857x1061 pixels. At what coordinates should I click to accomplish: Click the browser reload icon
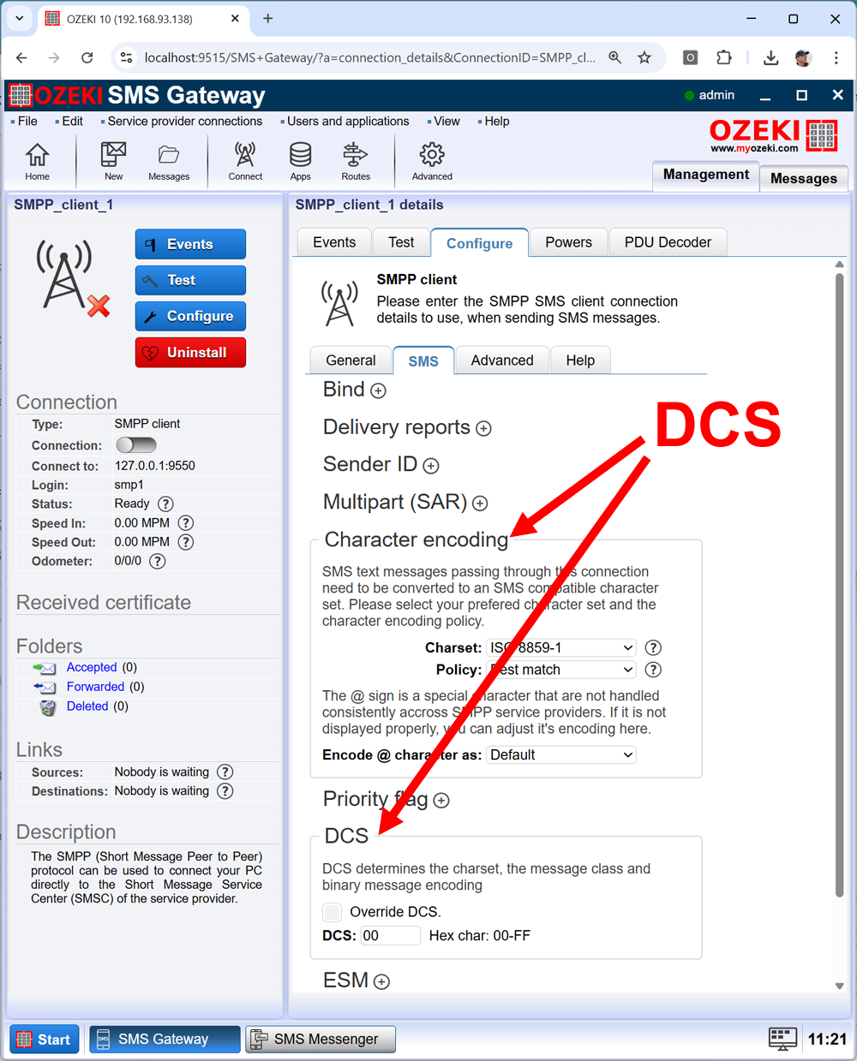click(x=87, y=57)
